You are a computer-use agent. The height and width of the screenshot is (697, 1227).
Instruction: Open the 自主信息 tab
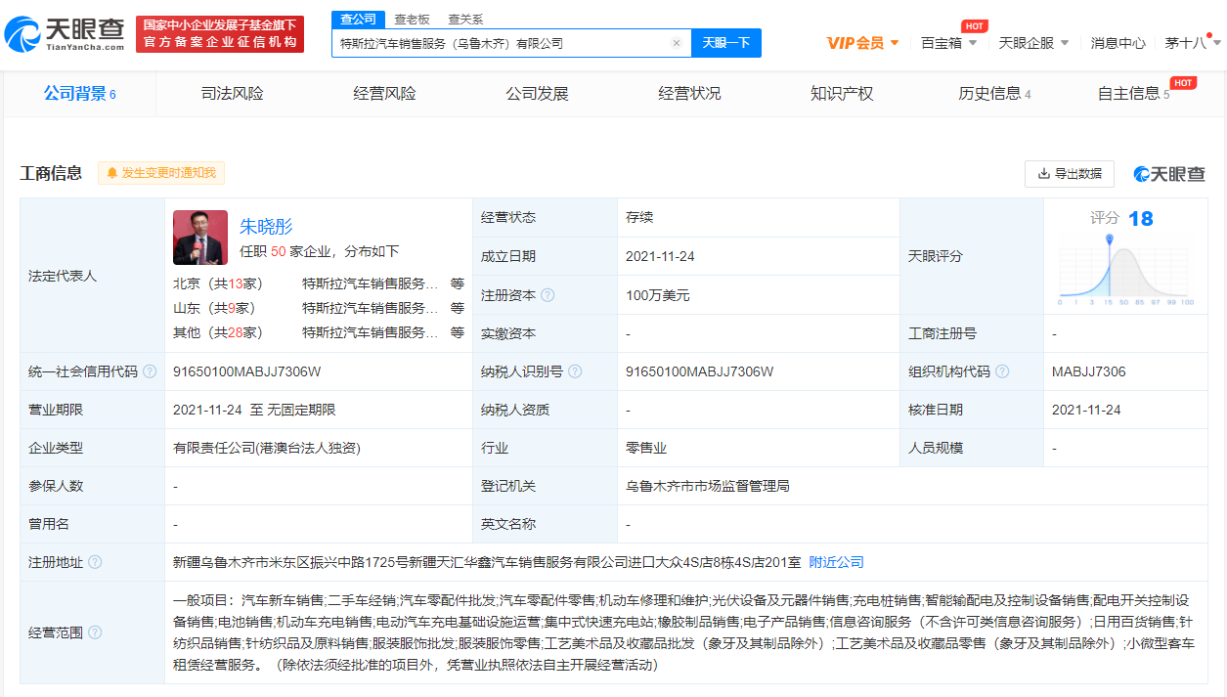click(1133, 94)
